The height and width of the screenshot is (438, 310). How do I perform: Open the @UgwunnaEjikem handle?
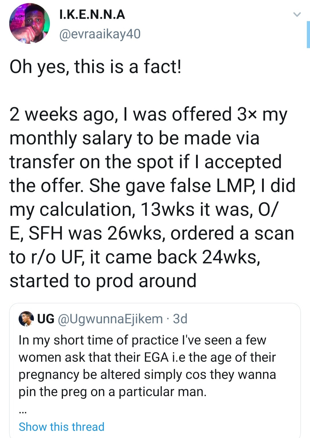point(110,319)
